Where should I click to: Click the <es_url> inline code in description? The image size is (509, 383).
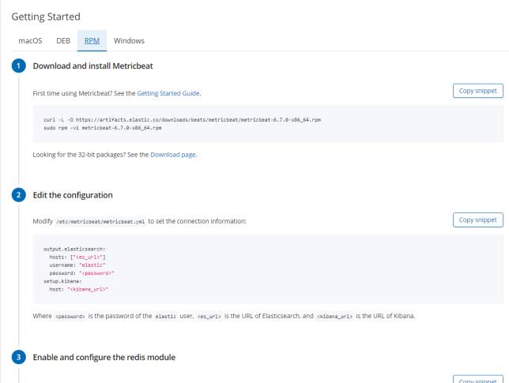[x=209, y=316]
